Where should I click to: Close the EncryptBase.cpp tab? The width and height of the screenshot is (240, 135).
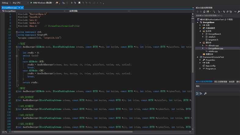click(x=22, y=8)
